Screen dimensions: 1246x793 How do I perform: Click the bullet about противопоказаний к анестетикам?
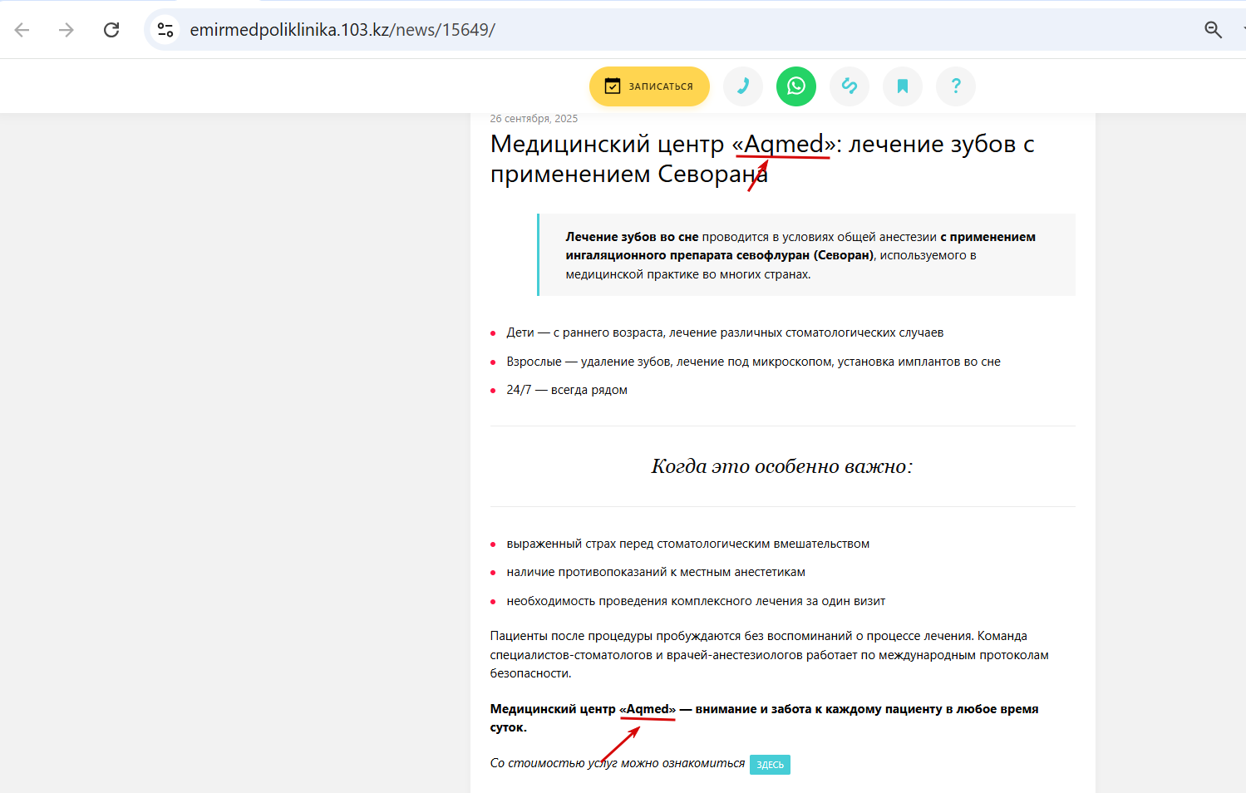[656, 572]
